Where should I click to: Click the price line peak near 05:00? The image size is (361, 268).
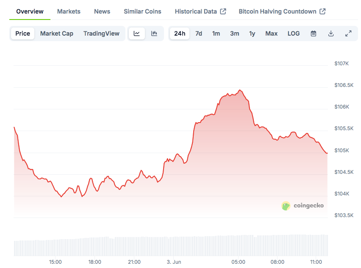tap(240, 90)
